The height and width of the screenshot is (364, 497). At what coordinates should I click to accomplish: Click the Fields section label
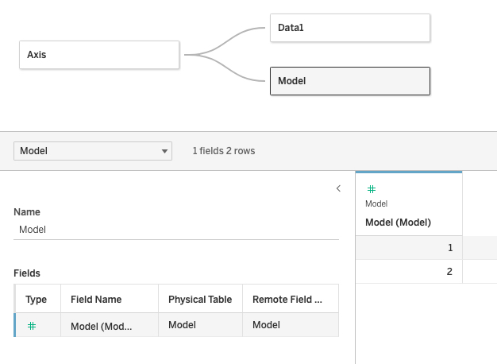tap(27, 273)
